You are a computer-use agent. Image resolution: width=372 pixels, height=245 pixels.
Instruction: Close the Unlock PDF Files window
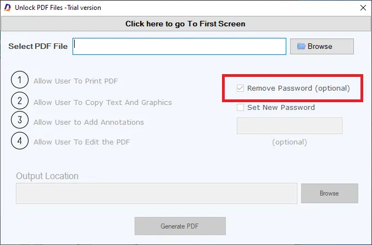pyautogui.click(x=363, y=8)
